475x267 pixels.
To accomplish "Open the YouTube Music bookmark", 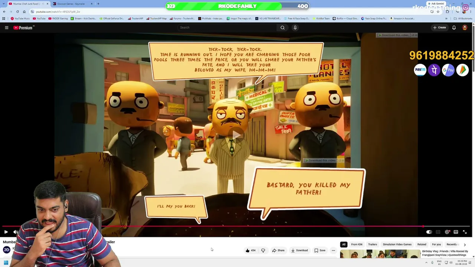I will [20, 19].
